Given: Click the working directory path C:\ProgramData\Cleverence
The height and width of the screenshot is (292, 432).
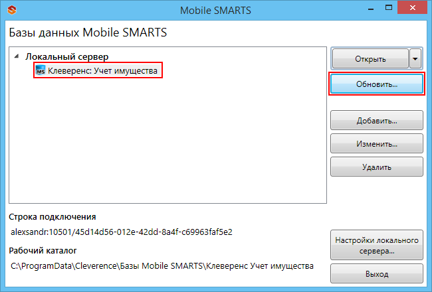Looking at the screenshot, I should [162, 266].
